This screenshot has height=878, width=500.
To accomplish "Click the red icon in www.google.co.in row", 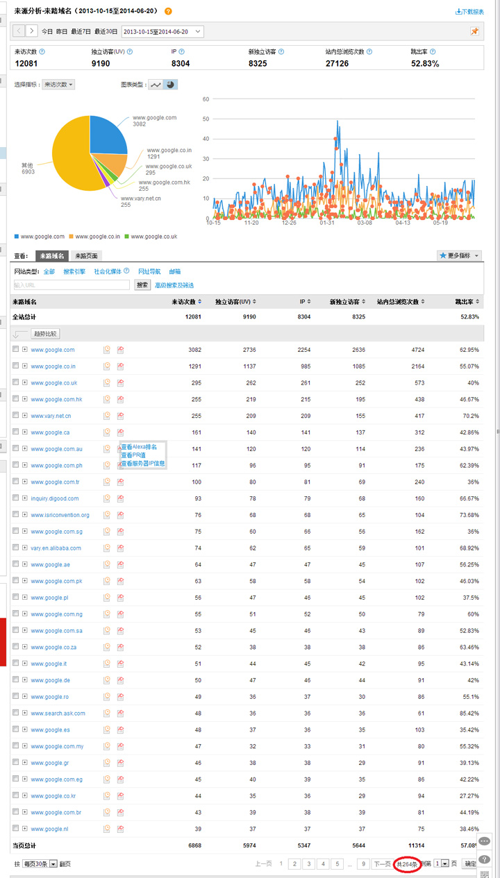I will pyautogui.click(x=120, y=366).
